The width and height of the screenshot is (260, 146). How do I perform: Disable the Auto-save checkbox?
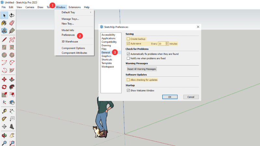click(x=128, y=43)
